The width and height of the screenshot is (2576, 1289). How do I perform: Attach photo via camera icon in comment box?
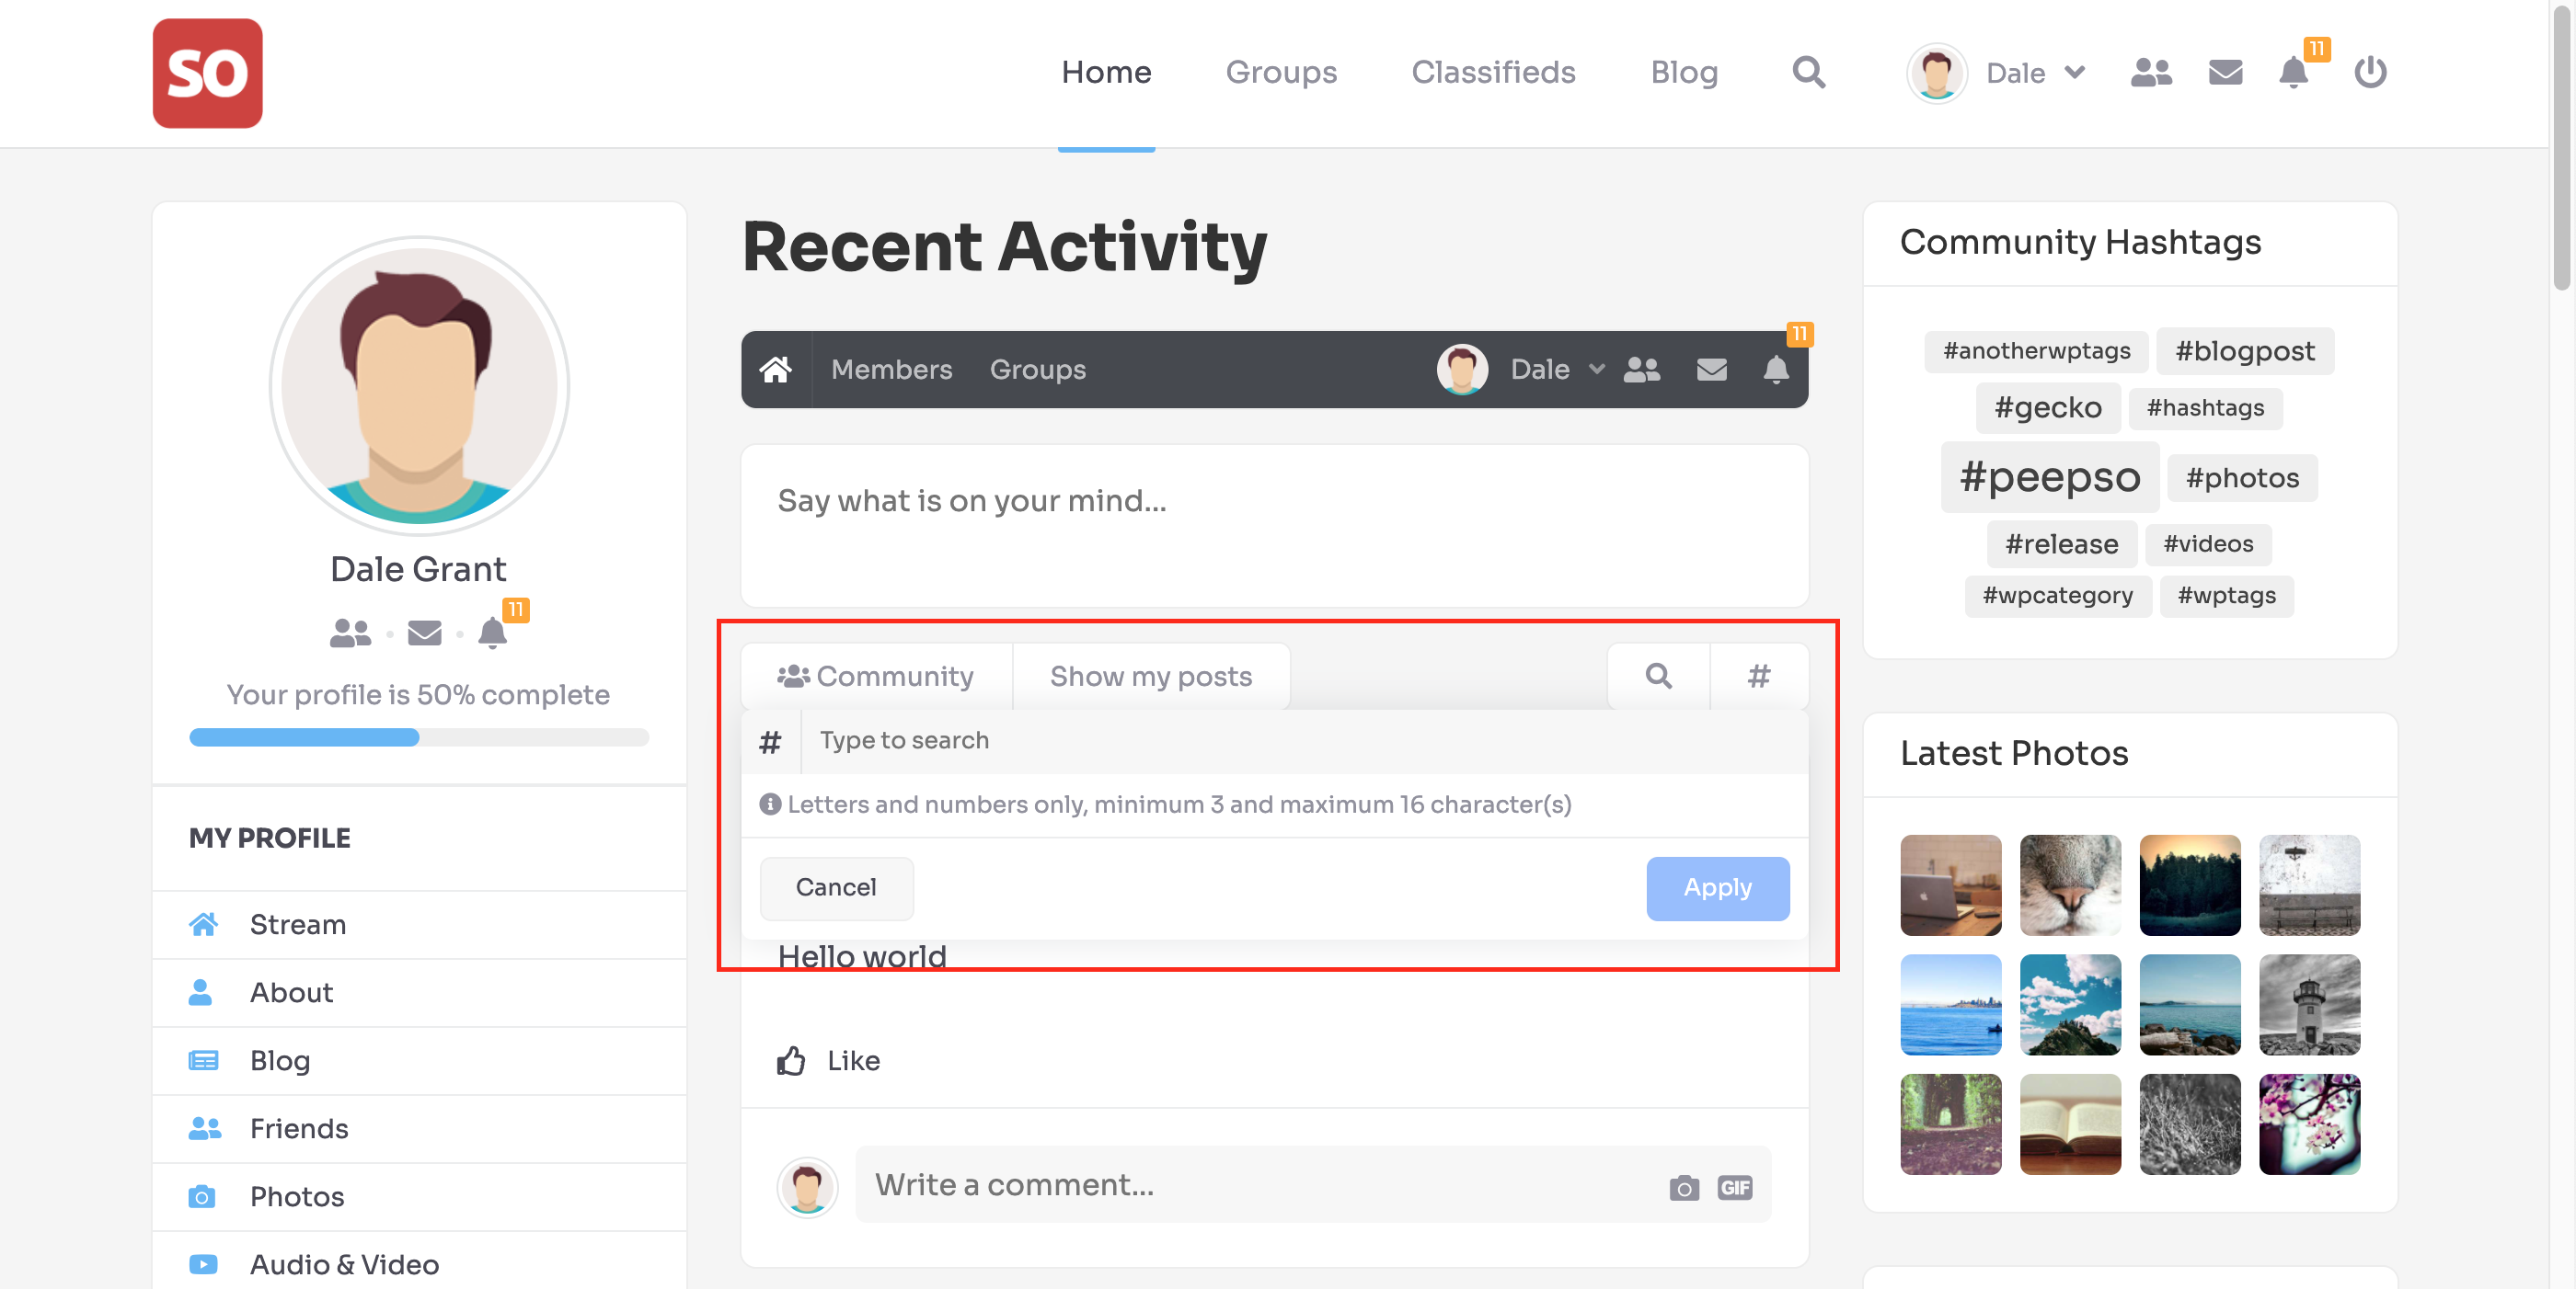tap(1684, 1187)
